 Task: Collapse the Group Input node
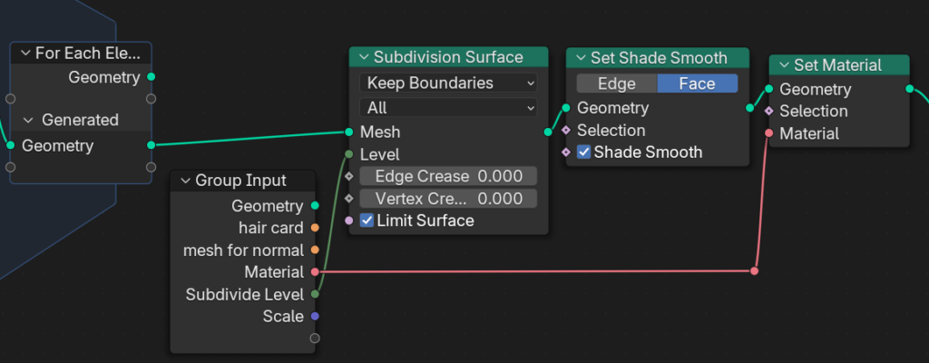[x=185, y=181]
